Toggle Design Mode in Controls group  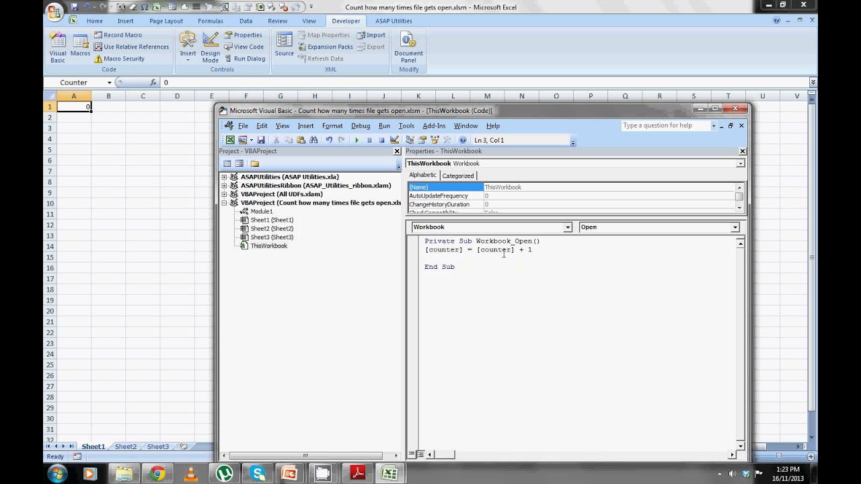(210, 47)
